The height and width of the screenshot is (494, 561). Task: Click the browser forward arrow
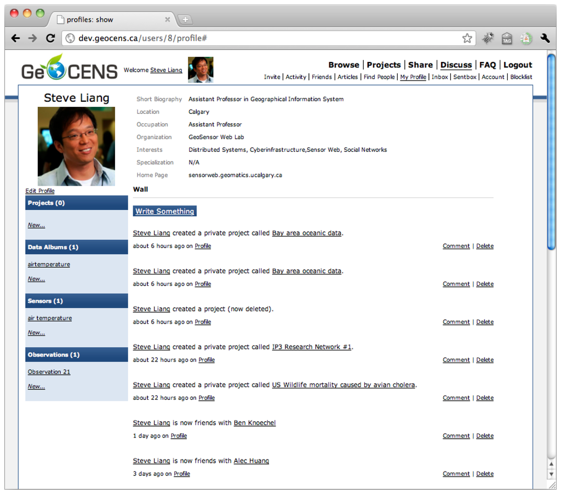coord(33,38)
